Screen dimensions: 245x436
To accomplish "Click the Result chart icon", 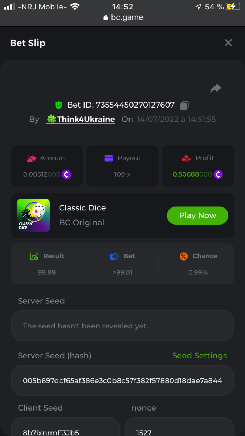I will 34,256.
